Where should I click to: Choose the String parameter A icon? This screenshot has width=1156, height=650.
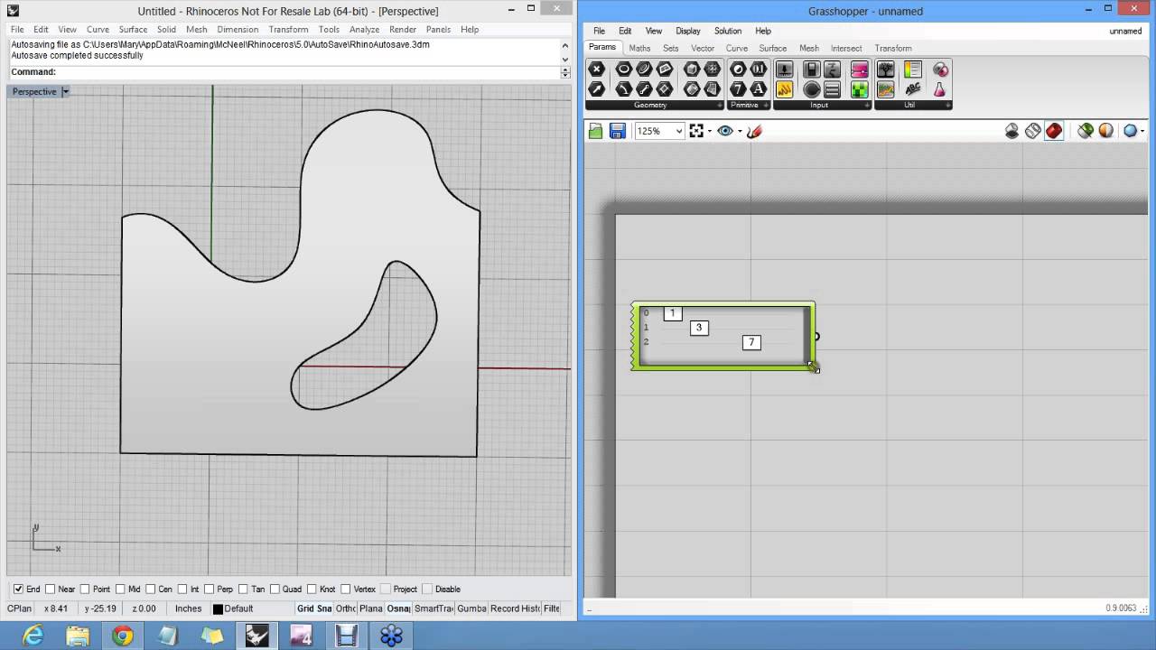pos(759,89)
